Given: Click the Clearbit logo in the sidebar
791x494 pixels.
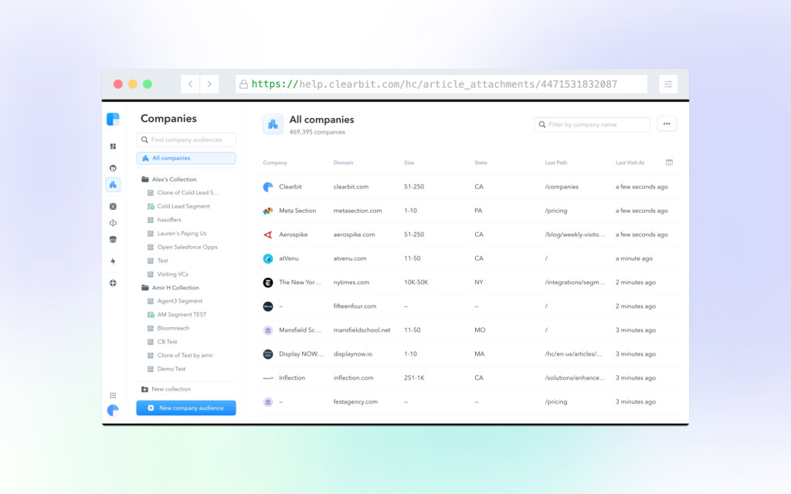Looking at the screenshot, I should click(x=113, y=120).
